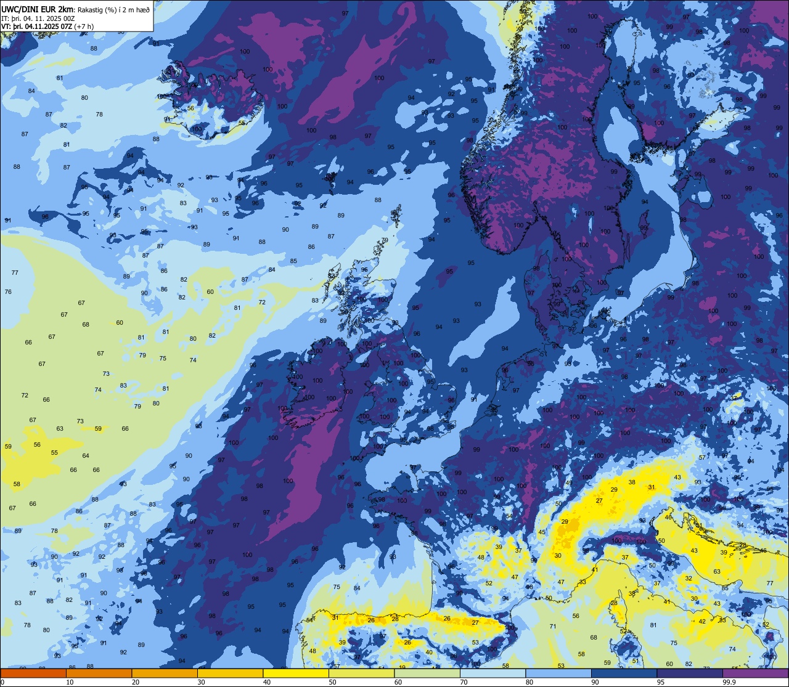Viewport: 789px width, 687px height.
Task: Select the 70–80% pale blue legend swatch
Action: pyautogui.click(x=493, y=673)
